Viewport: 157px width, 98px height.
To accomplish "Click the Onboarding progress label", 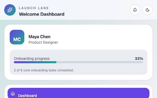I will click(32, 59).
